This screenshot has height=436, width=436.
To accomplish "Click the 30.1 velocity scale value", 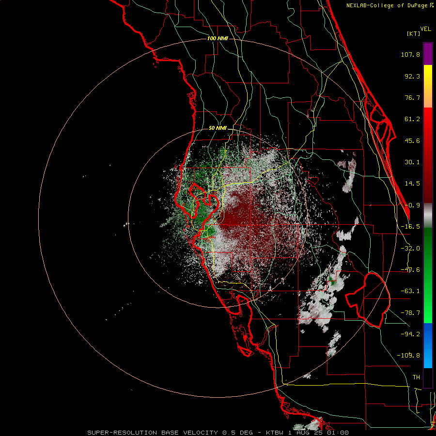I will click(x=412, y=162).
